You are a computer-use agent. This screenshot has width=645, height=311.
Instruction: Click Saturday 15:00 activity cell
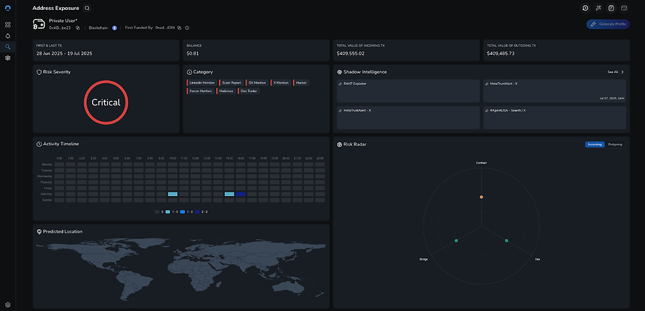tap(229, 194)
